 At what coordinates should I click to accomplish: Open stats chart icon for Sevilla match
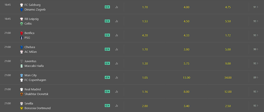[116, 106]
